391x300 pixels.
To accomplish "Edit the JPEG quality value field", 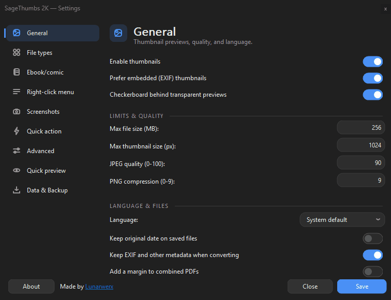I will [x=361, y=163].
